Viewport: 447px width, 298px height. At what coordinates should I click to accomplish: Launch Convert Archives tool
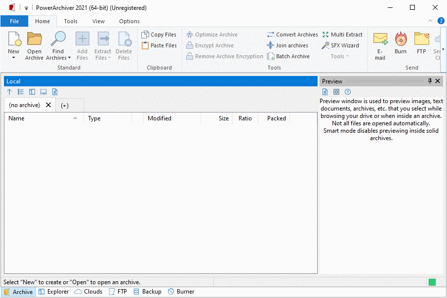[292, 35]
